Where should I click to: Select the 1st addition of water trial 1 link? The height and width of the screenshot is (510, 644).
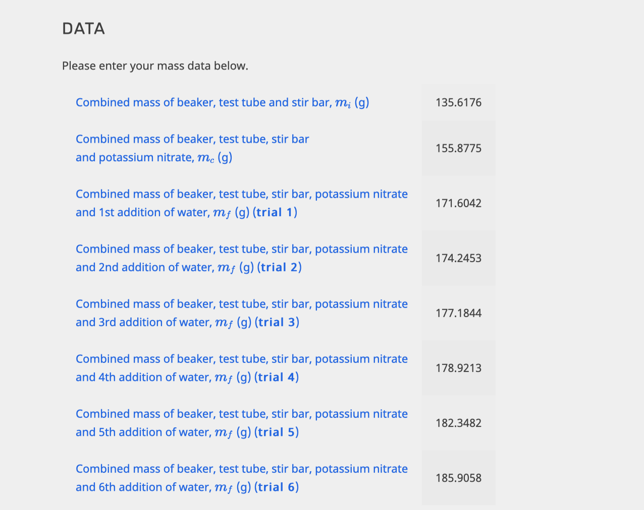(x=241, y=203)
